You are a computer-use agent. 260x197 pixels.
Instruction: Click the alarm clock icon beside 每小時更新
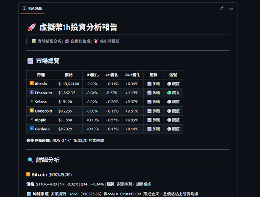point(96,41)
